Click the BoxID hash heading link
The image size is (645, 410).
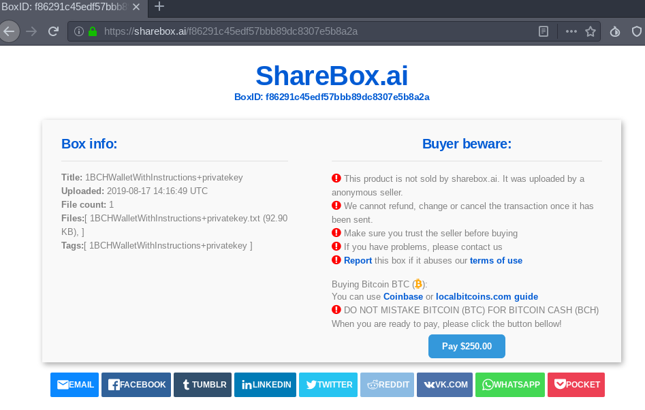[x=332, y=97]
